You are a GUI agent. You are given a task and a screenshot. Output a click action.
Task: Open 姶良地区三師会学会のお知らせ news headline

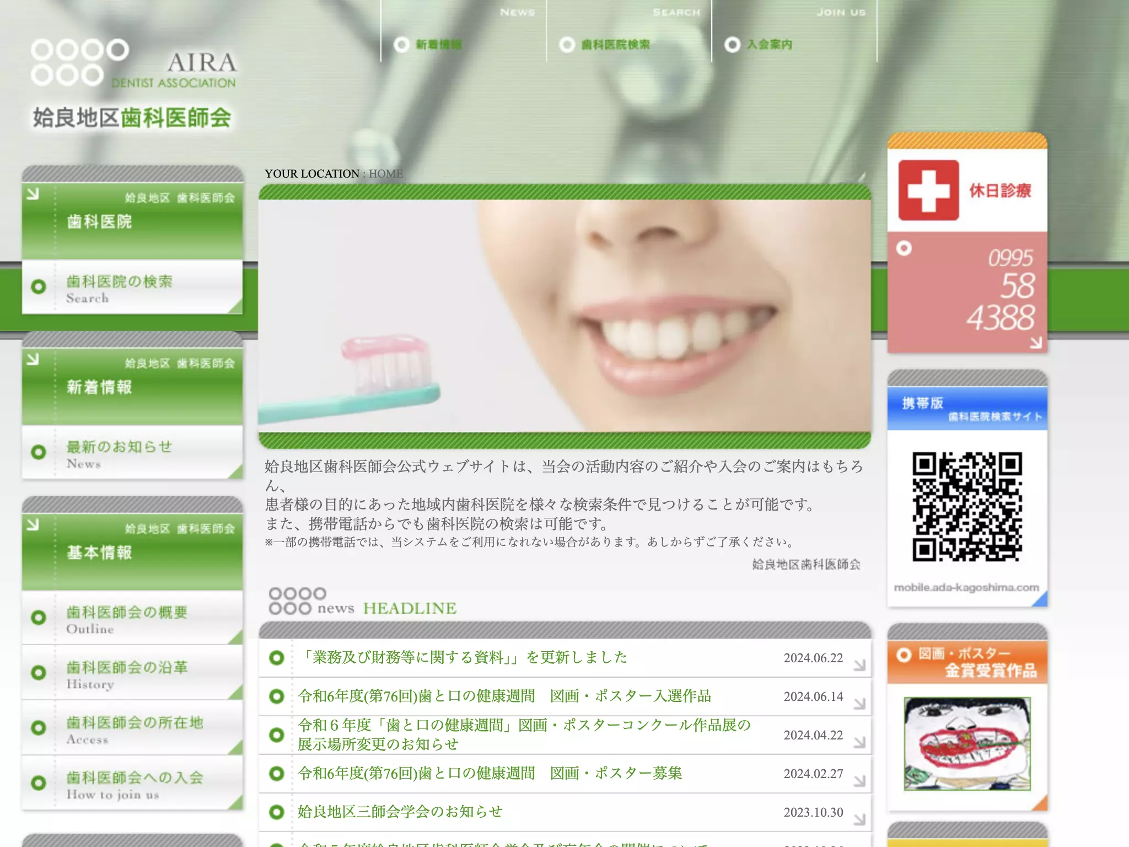click(x=400, y=812)
